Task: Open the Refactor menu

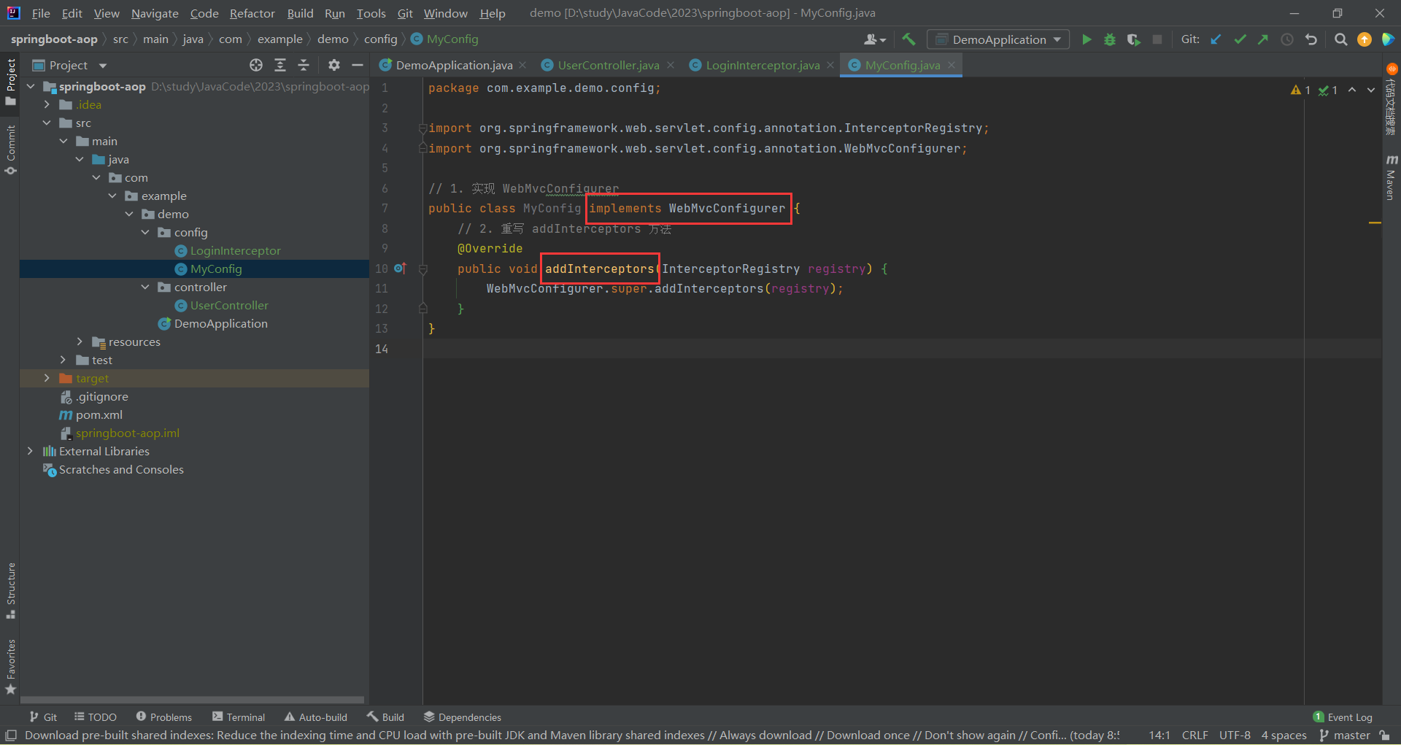Action: click(x=252, y=13)
